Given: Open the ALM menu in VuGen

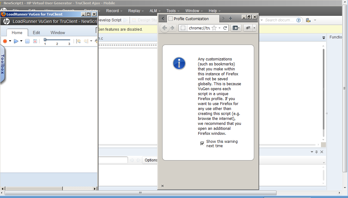Looking at the screenshot, I should pos(155,11).
